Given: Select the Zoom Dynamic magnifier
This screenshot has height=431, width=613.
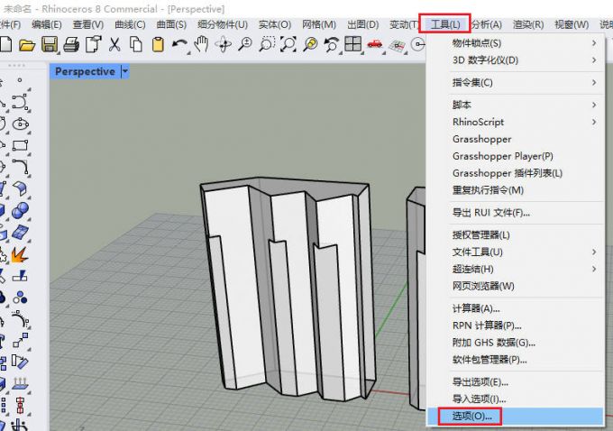Looking at the screenshot, I should [x=245, y=44].
